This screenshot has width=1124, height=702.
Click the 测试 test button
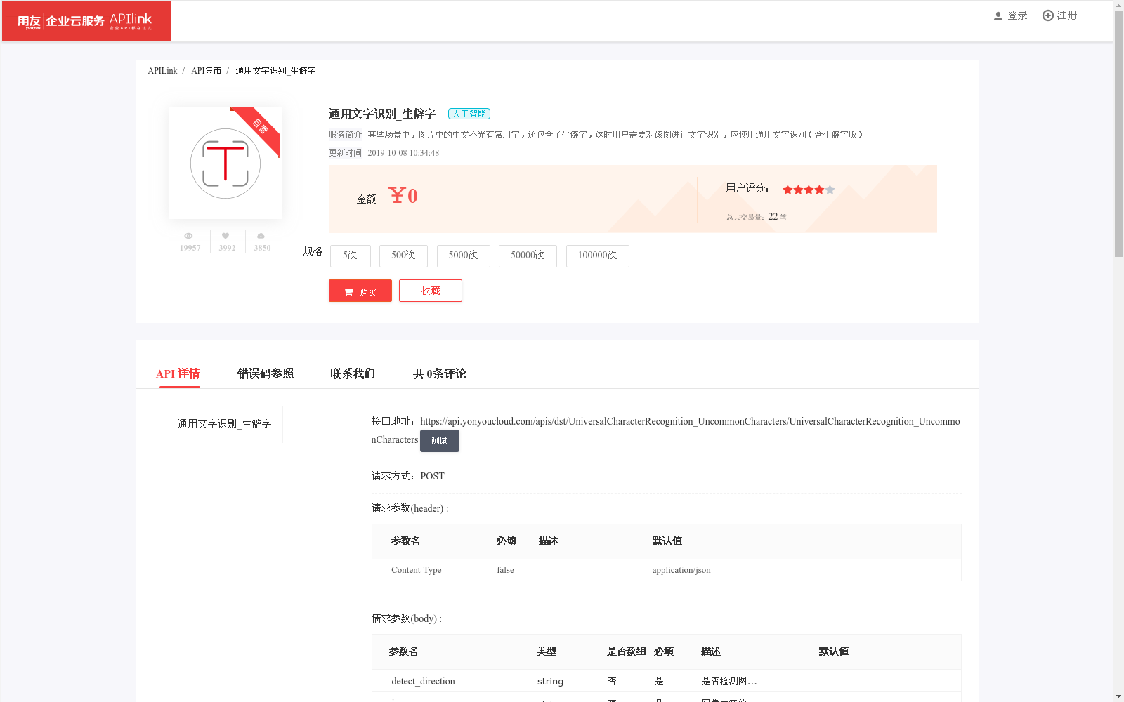440,441
